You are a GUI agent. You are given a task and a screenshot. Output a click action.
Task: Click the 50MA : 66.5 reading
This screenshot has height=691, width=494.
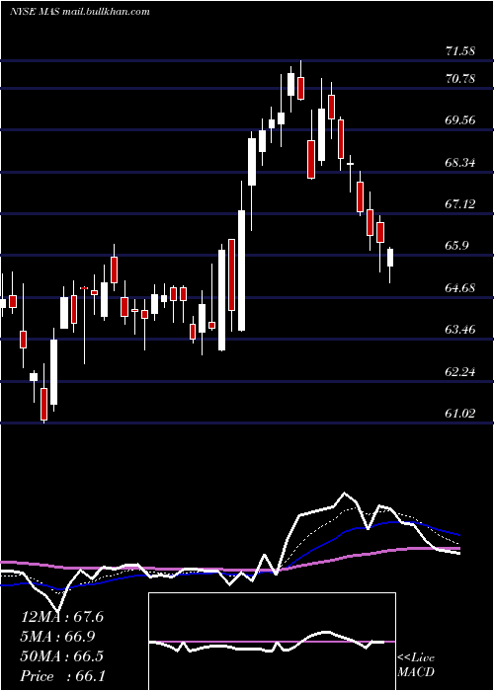pos(62,656)
